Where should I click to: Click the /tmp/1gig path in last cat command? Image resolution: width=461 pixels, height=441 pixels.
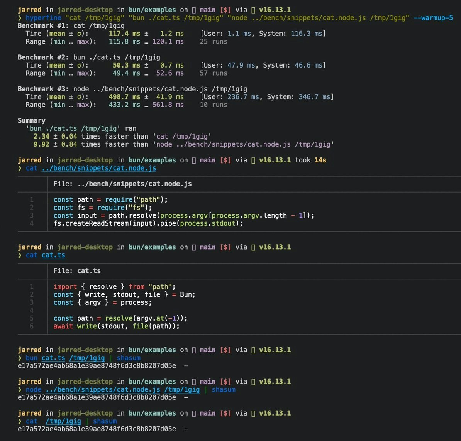63,421
